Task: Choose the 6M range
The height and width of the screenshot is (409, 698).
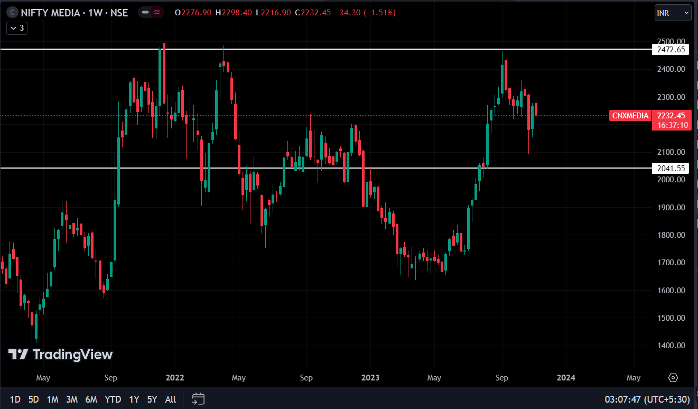Action: click(91, 399)
